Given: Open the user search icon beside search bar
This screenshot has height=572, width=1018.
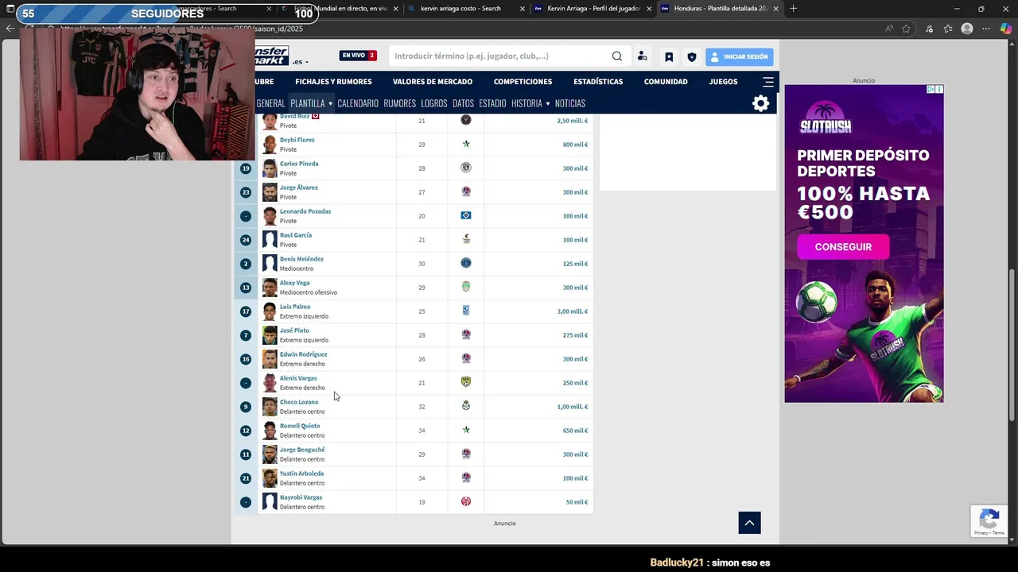Looking at the screenshot, I should [x=643, y=56].
